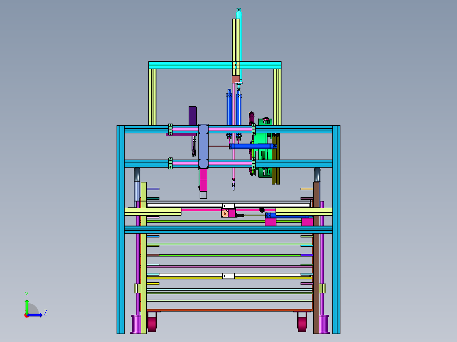Select the salmon block under the tall mast
This screenshot has height=342, width=457.
pyautogui.click(x=236, y=79)
